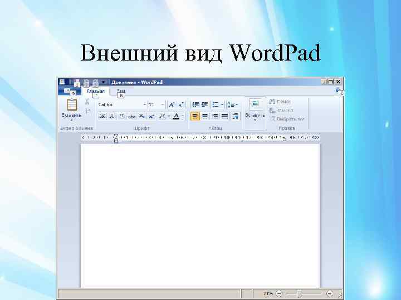Click zoom in plus button
The height and width of the screenshot is (300, 401).
(x=330, y=294)
